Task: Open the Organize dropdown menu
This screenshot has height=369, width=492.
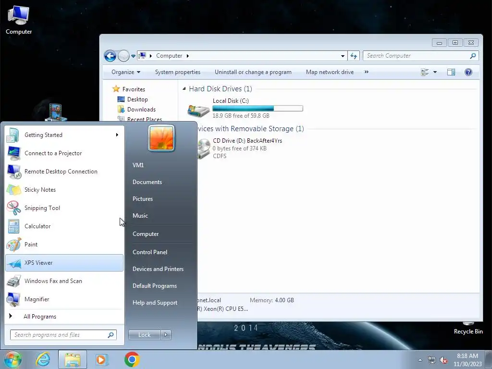Action: (126, 72)
